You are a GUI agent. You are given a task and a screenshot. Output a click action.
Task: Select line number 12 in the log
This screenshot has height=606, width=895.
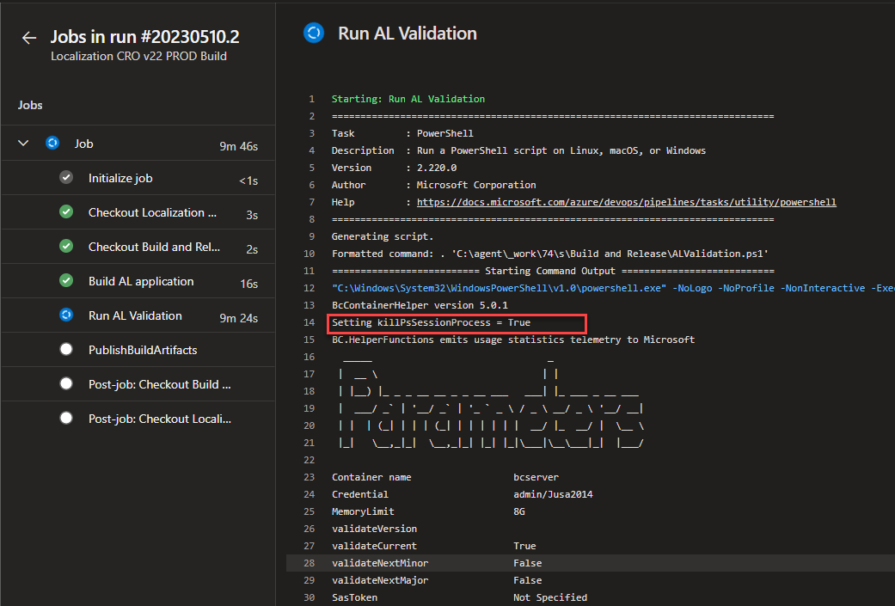click(309, 287)
